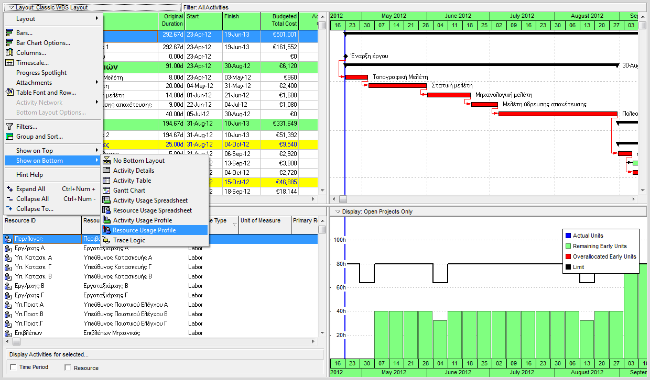
Task: Click the Start column header
Action: coord(203,20)
